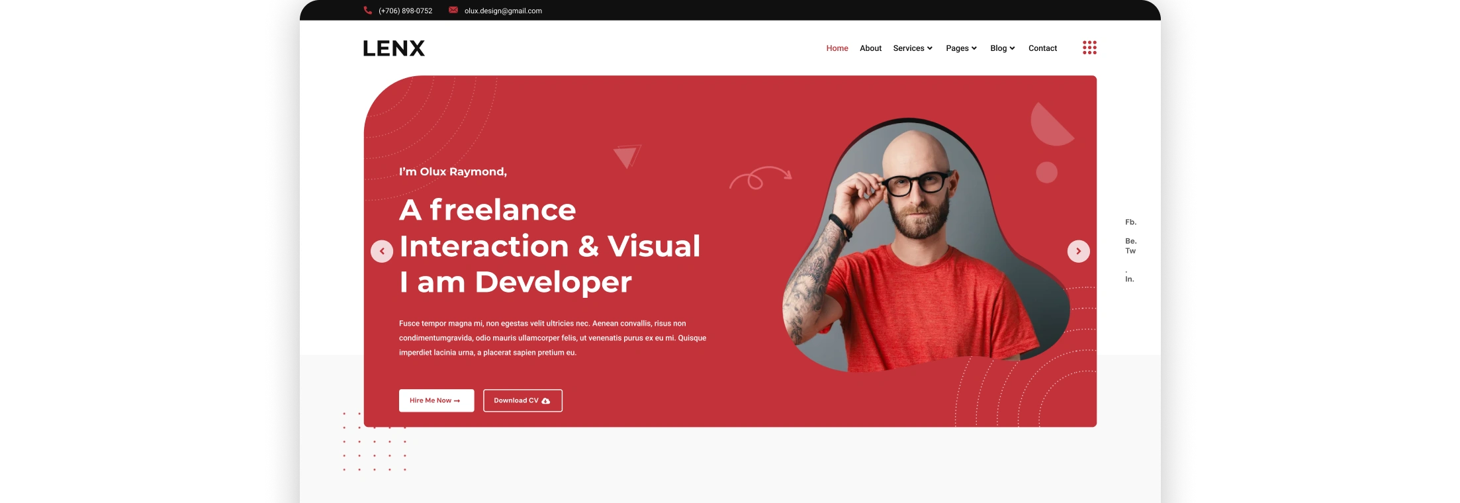Image resolution: width=1460 pixels, height=503 pixels.
Task: Open the nine-dot grid menu icon
Action: point(1089,48)
